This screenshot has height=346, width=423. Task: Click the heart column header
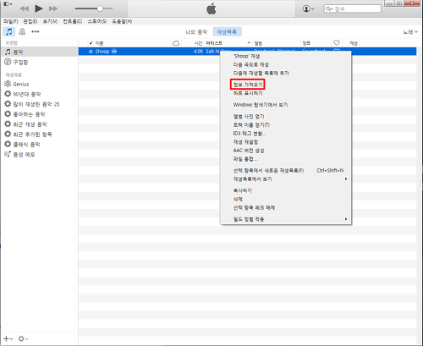pos(337,43)
